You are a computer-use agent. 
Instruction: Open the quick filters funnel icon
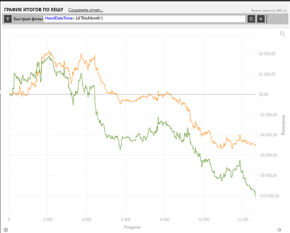tap(8, 19)
